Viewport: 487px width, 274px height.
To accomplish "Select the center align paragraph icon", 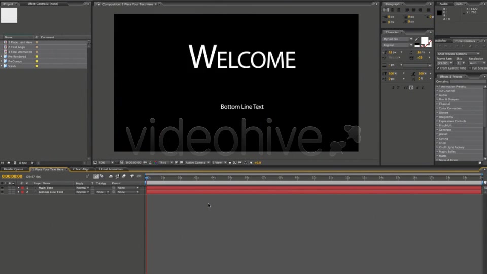I will click(392, 10).
